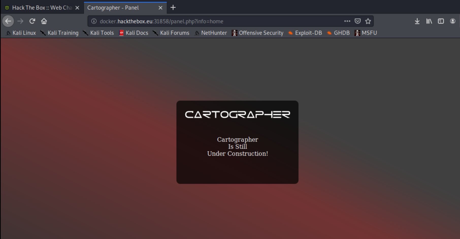The width and height of the screenshot is (460, 239).
Task: Save page to Pocket
Action: (x=357, y=21)
